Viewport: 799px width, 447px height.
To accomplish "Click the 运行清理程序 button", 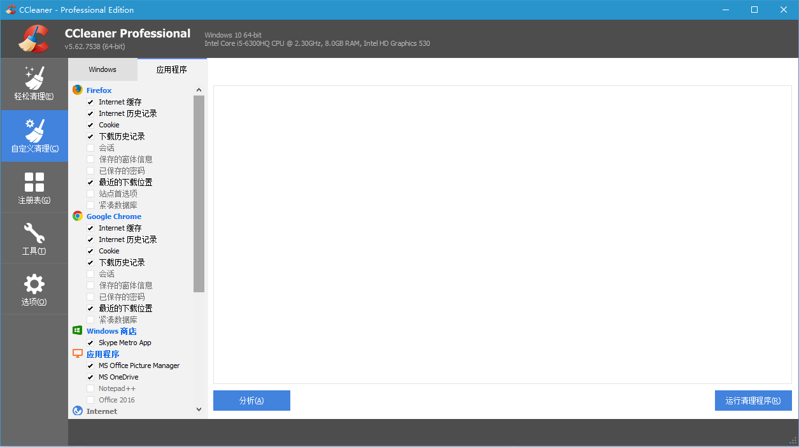I will click(753, 401).
